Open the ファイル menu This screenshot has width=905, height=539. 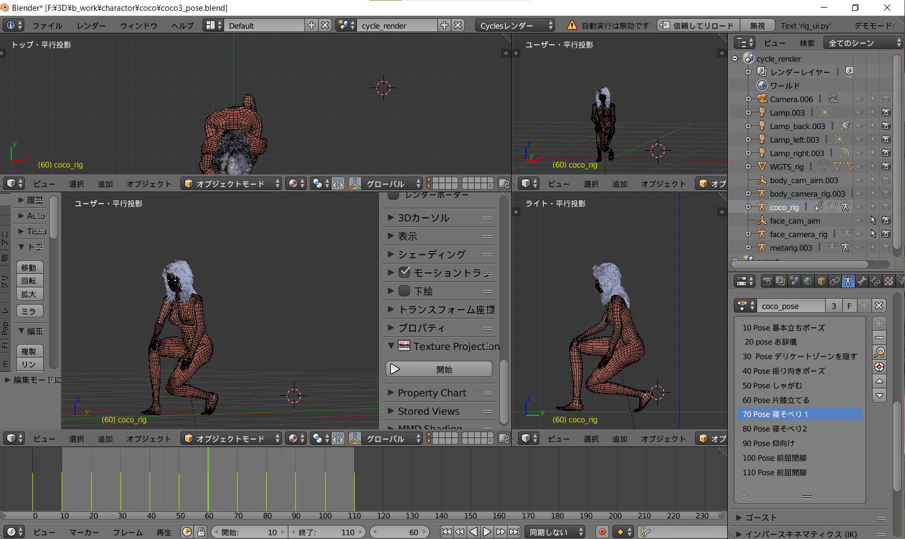coord(47,25)
